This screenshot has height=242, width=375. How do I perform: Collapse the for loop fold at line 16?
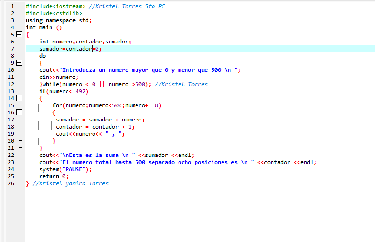[x=19, y=112]
